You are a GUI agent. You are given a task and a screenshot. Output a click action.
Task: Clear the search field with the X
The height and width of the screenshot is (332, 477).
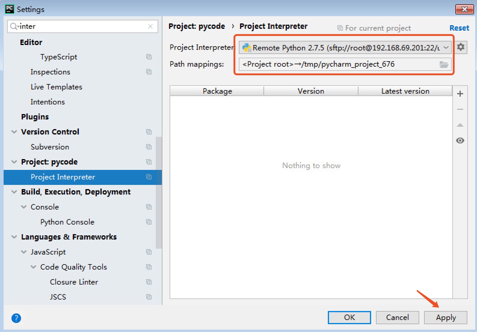tap(150, 26)
